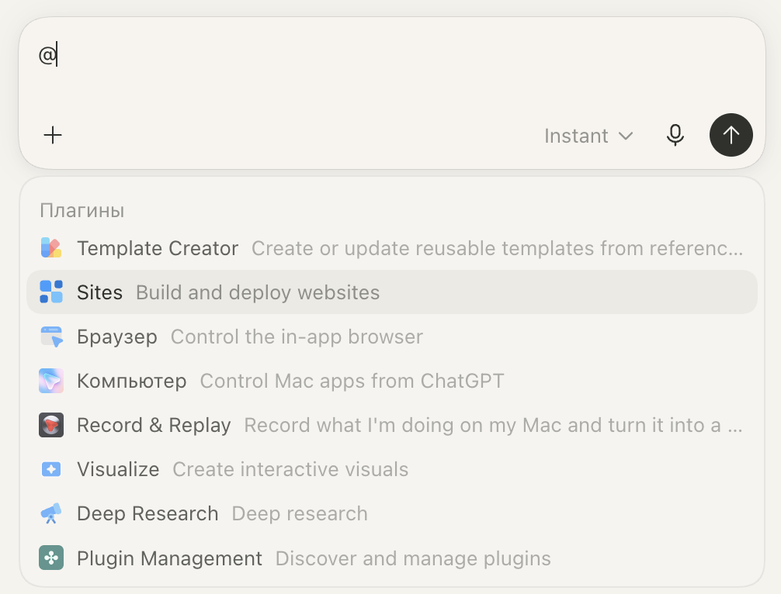Pick Record & Replay from the list

(x=392, y=425)
